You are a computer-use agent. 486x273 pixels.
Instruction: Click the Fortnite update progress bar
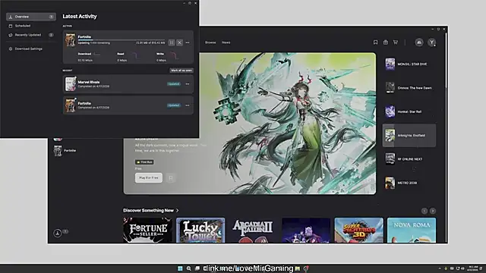(x=121, y=40)
